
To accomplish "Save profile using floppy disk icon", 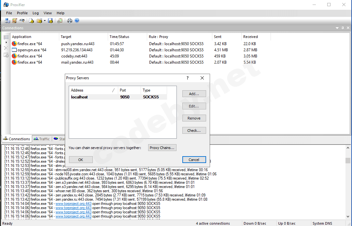I will pos(50,20).
